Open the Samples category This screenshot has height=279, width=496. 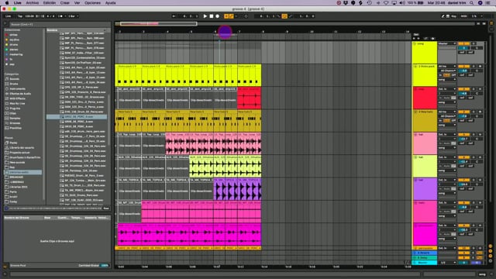click(x=15, y=119)
